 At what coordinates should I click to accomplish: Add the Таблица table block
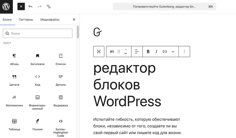tap(14, 125)
